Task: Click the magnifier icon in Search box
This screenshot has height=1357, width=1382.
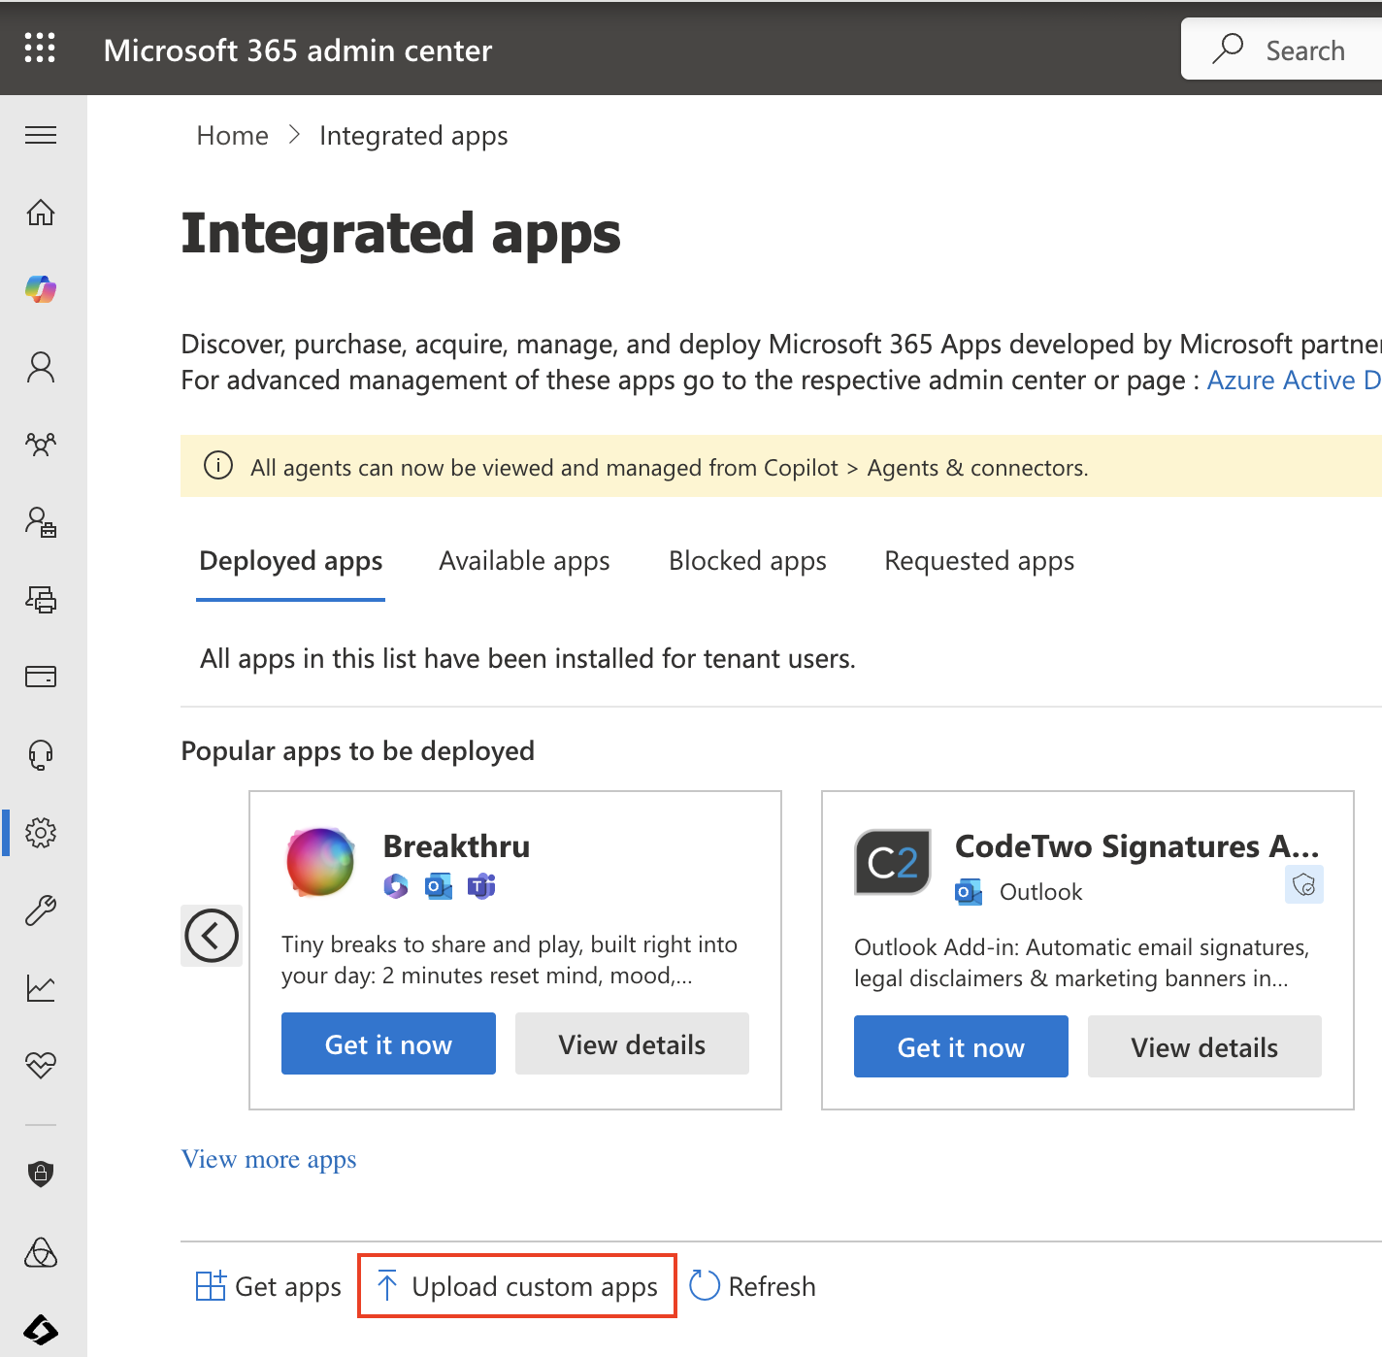Action: pyautogui.click(x=1228, y=48)
